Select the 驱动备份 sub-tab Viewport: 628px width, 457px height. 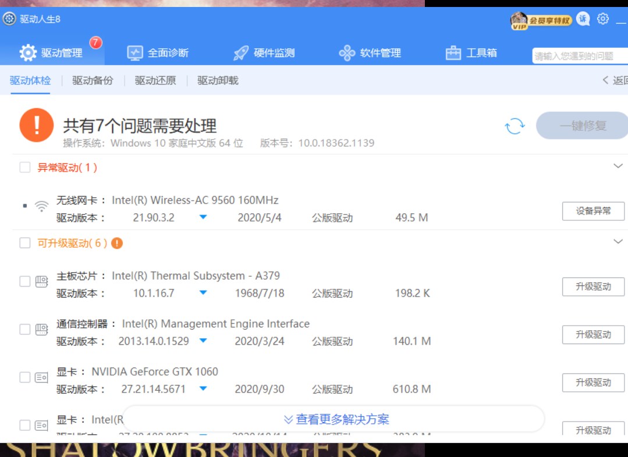[93, 80]
